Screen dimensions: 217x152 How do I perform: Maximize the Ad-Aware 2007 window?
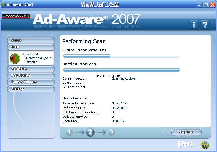coord(206,5)
